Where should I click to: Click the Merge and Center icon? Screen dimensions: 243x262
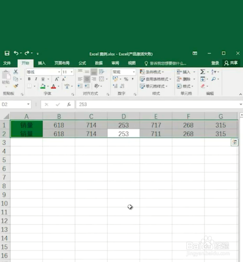(102, 79)
